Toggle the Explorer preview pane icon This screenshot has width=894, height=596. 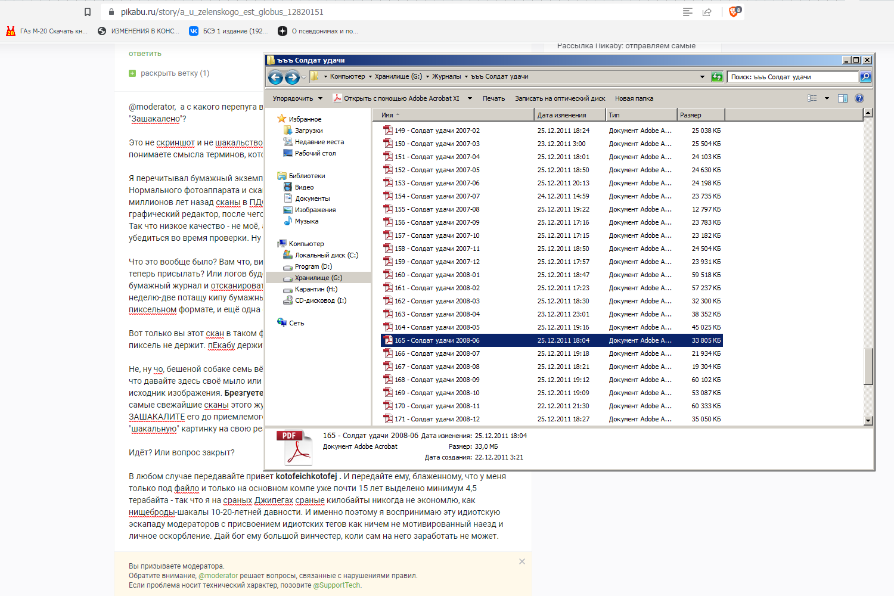click(x=842, y=98)
